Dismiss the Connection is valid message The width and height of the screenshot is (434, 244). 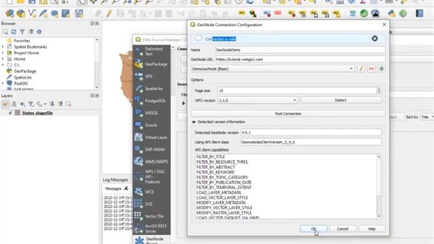coord(374,39)
